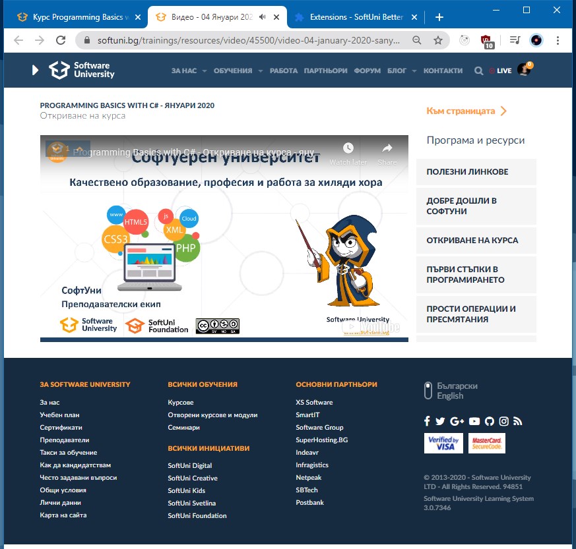Open the ПАРТНЬОРИ menu item
The width and height of the screenshot is (576, 549).
point(325,71)
